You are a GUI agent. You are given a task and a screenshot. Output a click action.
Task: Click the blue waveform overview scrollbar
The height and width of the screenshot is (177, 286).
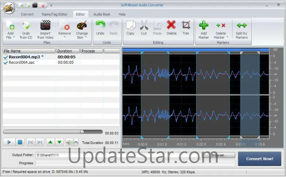click(x=195, y=49)
